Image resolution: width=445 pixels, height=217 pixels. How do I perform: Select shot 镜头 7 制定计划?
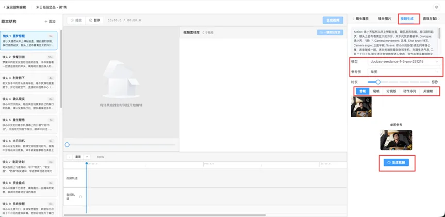(x=29, y=166)
